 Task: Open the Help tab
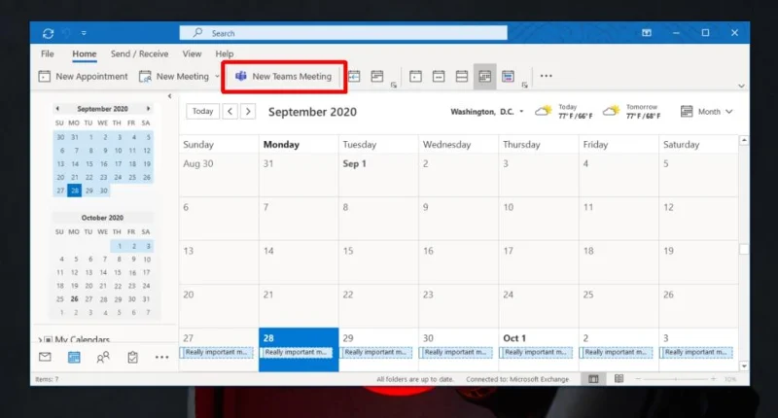pos(225,53)
